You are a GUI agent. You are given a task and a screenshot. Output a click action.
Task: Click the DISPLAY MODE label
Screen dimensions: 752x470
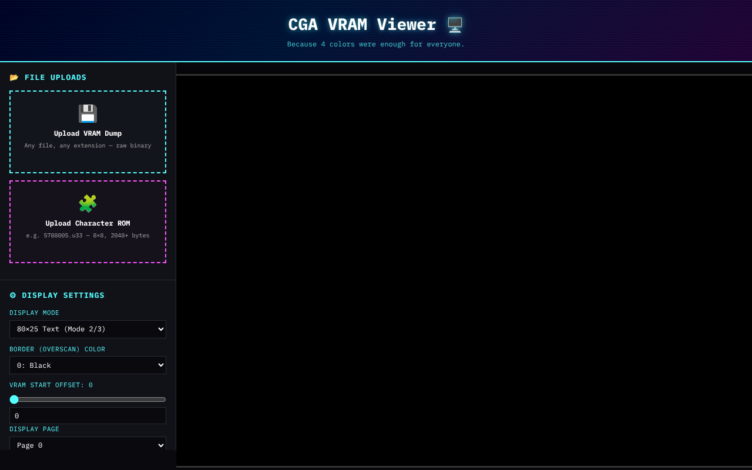(x=34, y=313)
